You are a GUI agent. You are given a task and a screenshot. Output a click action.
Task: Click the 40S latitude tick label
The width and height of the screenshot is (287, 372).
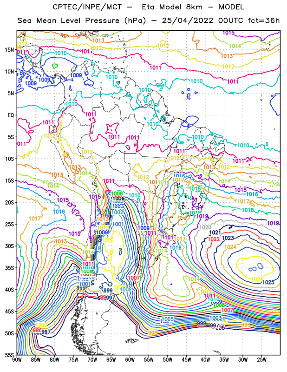(9, 290)
